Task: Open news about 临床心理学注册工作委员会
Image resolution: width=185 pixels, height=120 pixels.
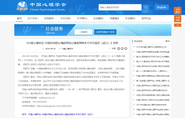Action: (x=154, y=85)
